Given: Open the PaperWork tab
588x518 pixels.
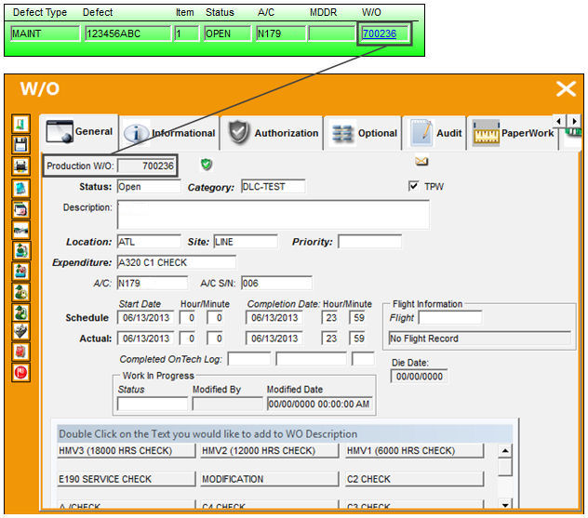Looking at the screenshot, I should (513, 133).
